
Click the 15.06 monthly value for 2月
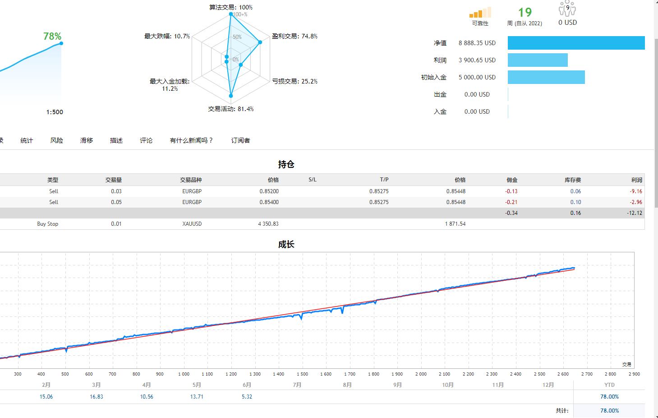[x=46, y=397]
